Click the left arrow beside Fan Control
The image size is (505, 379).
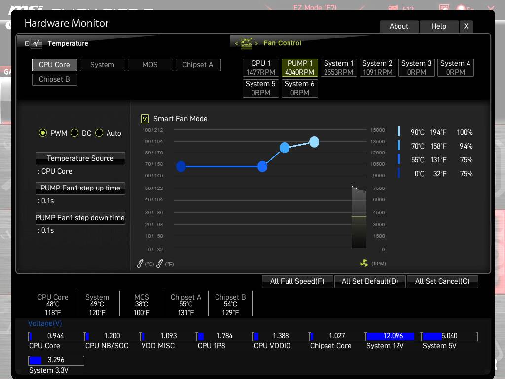(x=236, y=43)
